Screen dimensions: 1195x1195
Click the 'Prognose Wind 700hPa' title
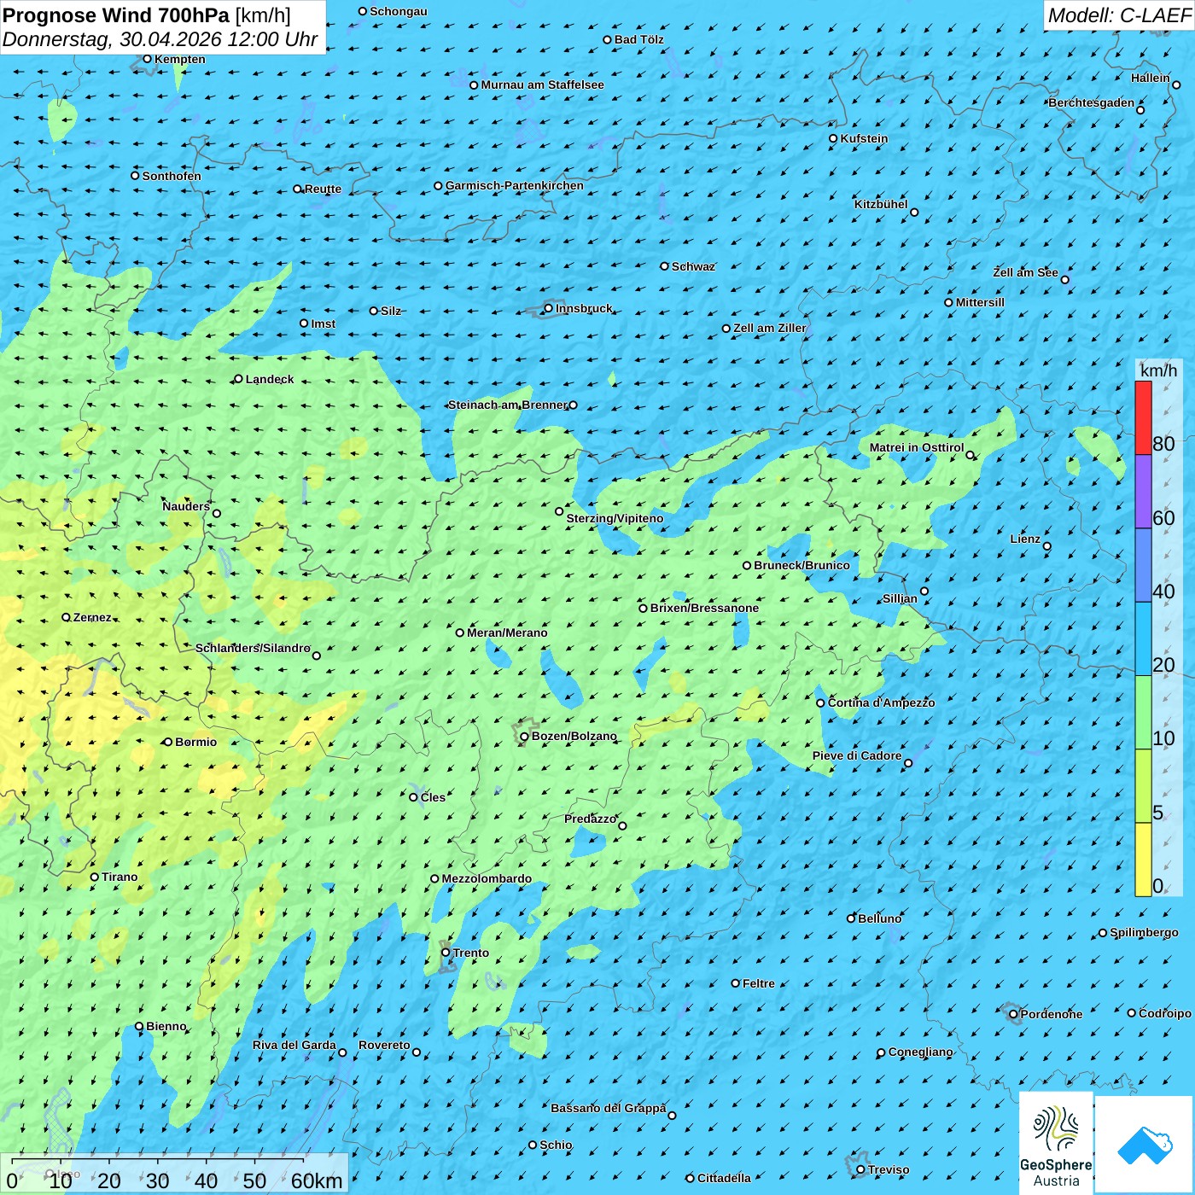[116, 15]
